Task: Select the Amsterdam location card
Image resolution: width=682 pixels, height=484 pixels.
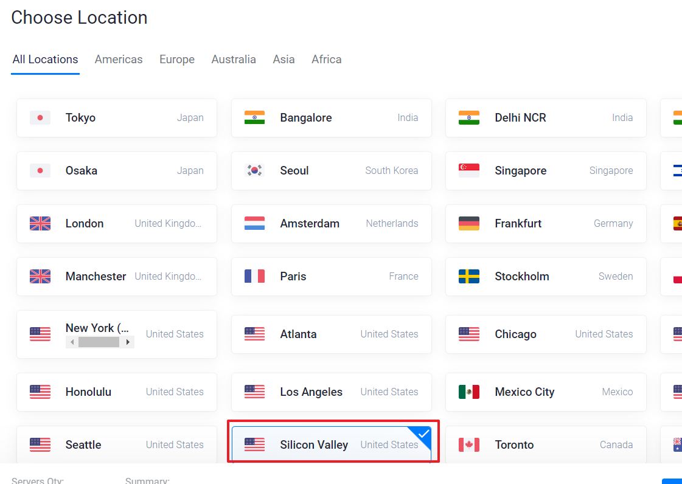Action: (332, 224)
